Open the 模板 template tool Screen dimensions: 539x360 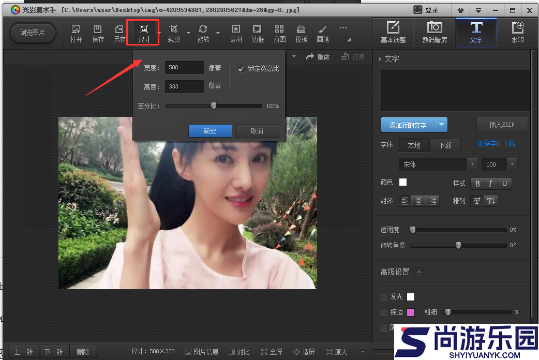click(301, 34)
